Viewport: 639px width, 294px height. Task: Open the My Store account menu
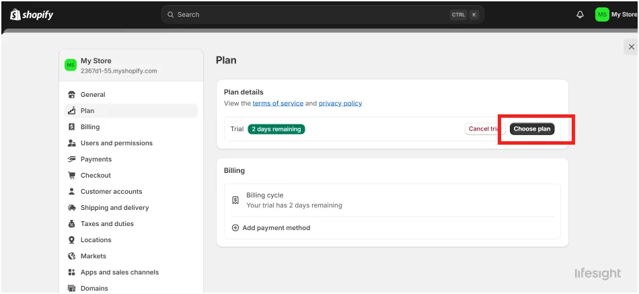coord(617,15)
